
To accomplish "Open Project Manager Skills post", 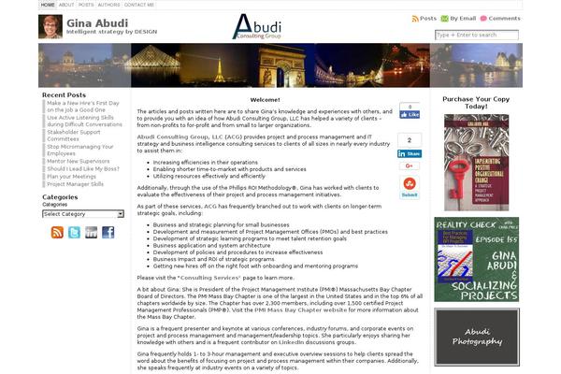I will pos(75,184).
